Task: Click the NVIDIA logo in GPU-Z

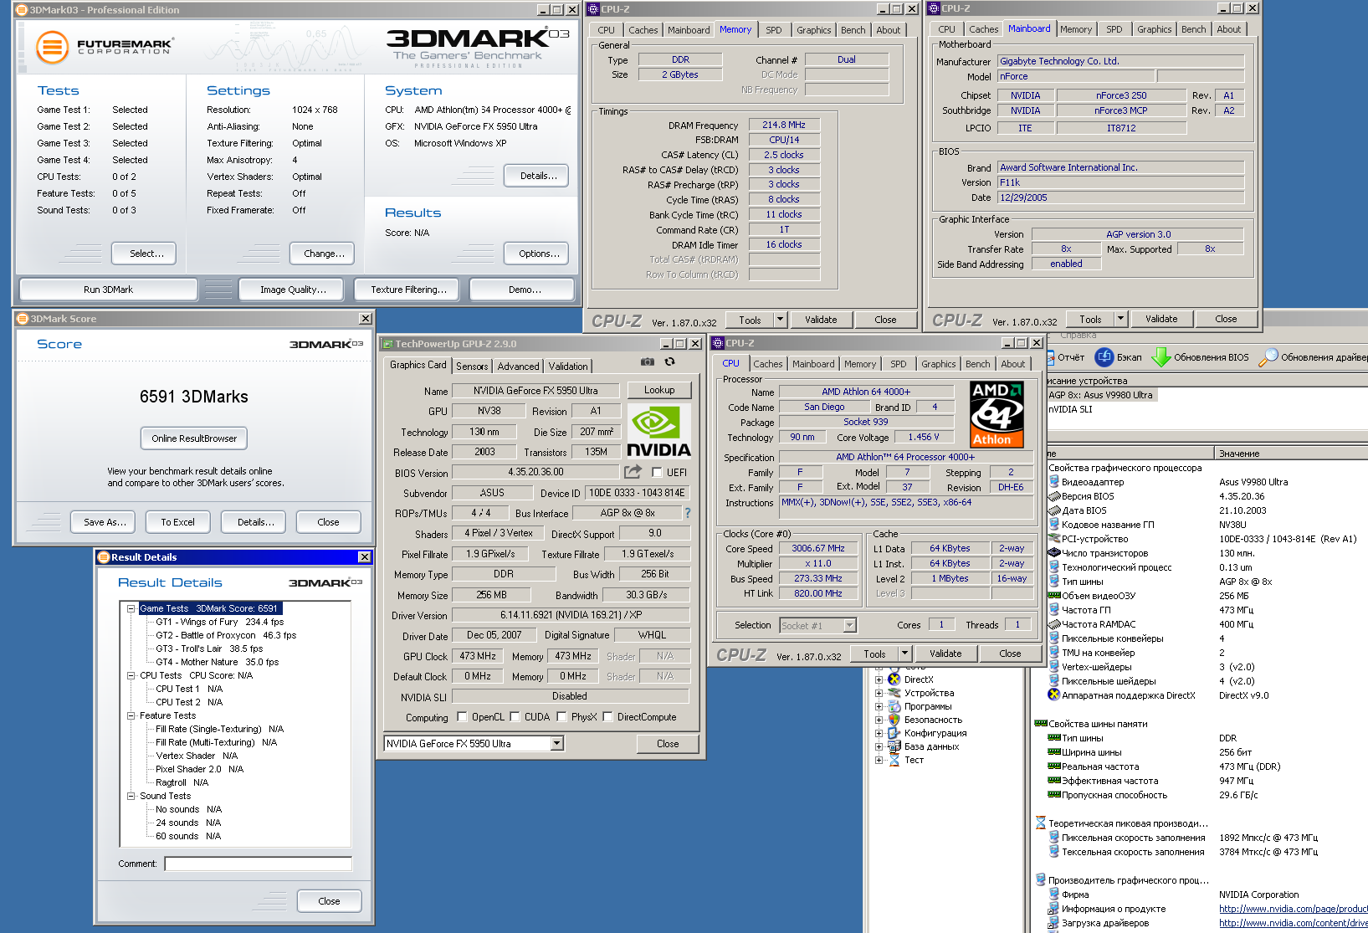Action: [x=658, y=431]
